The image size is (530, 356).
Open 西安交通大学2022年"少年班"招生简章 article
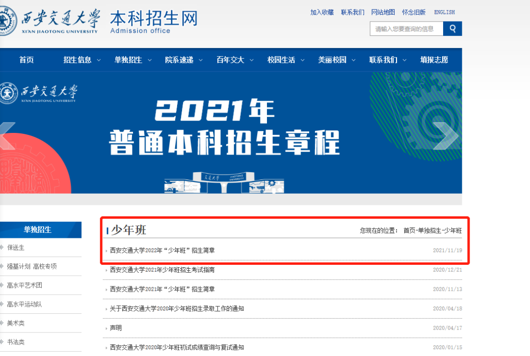click(162, 250)
